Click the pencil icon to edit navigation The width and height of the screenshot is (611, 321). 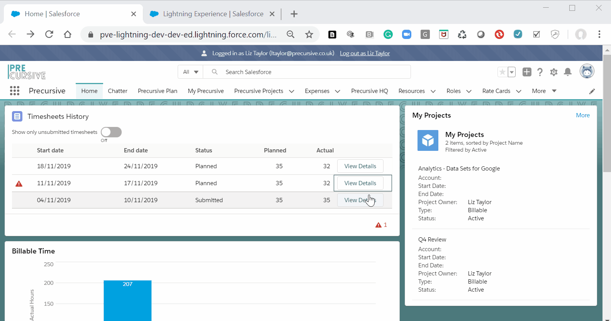tap(592, 91)
